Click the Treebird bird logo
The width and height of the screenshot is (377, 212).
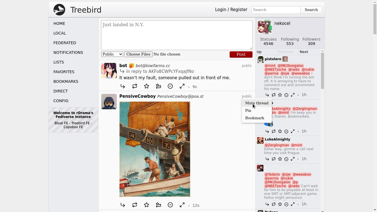click(59, 10)
